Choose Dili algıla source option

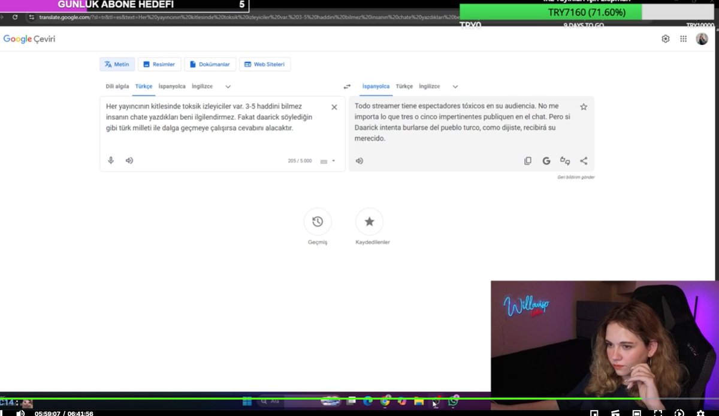[x=117, y=86]
